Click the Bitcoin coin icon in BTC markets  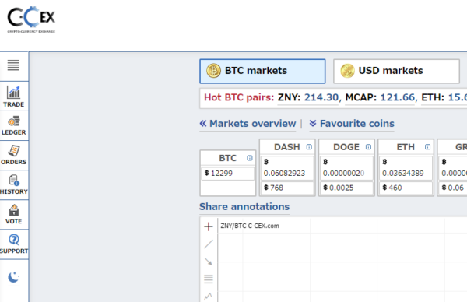tap(213, 71)
